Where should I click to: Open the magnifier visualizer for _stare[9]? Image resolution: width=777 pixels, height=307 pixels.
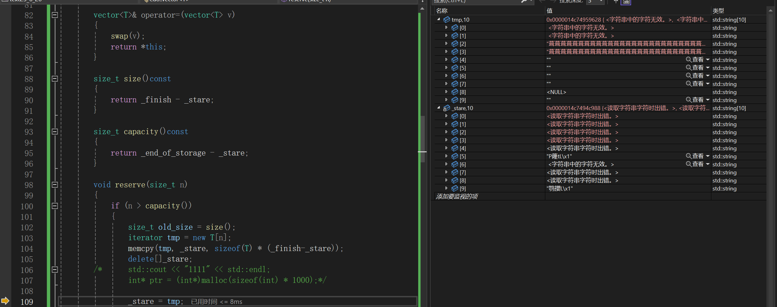[688, 188]
